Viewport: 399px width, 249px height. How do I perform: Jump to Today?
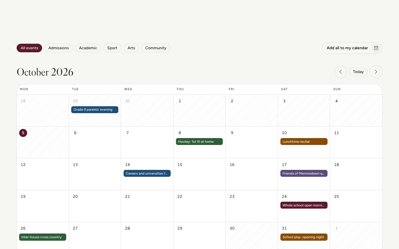(358, 72)
